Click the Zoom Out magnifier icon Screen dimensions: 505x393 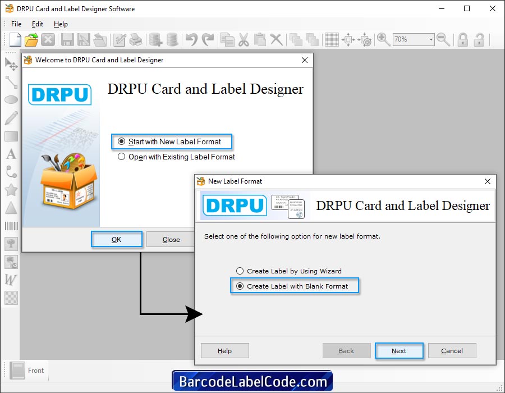[443, 40]
